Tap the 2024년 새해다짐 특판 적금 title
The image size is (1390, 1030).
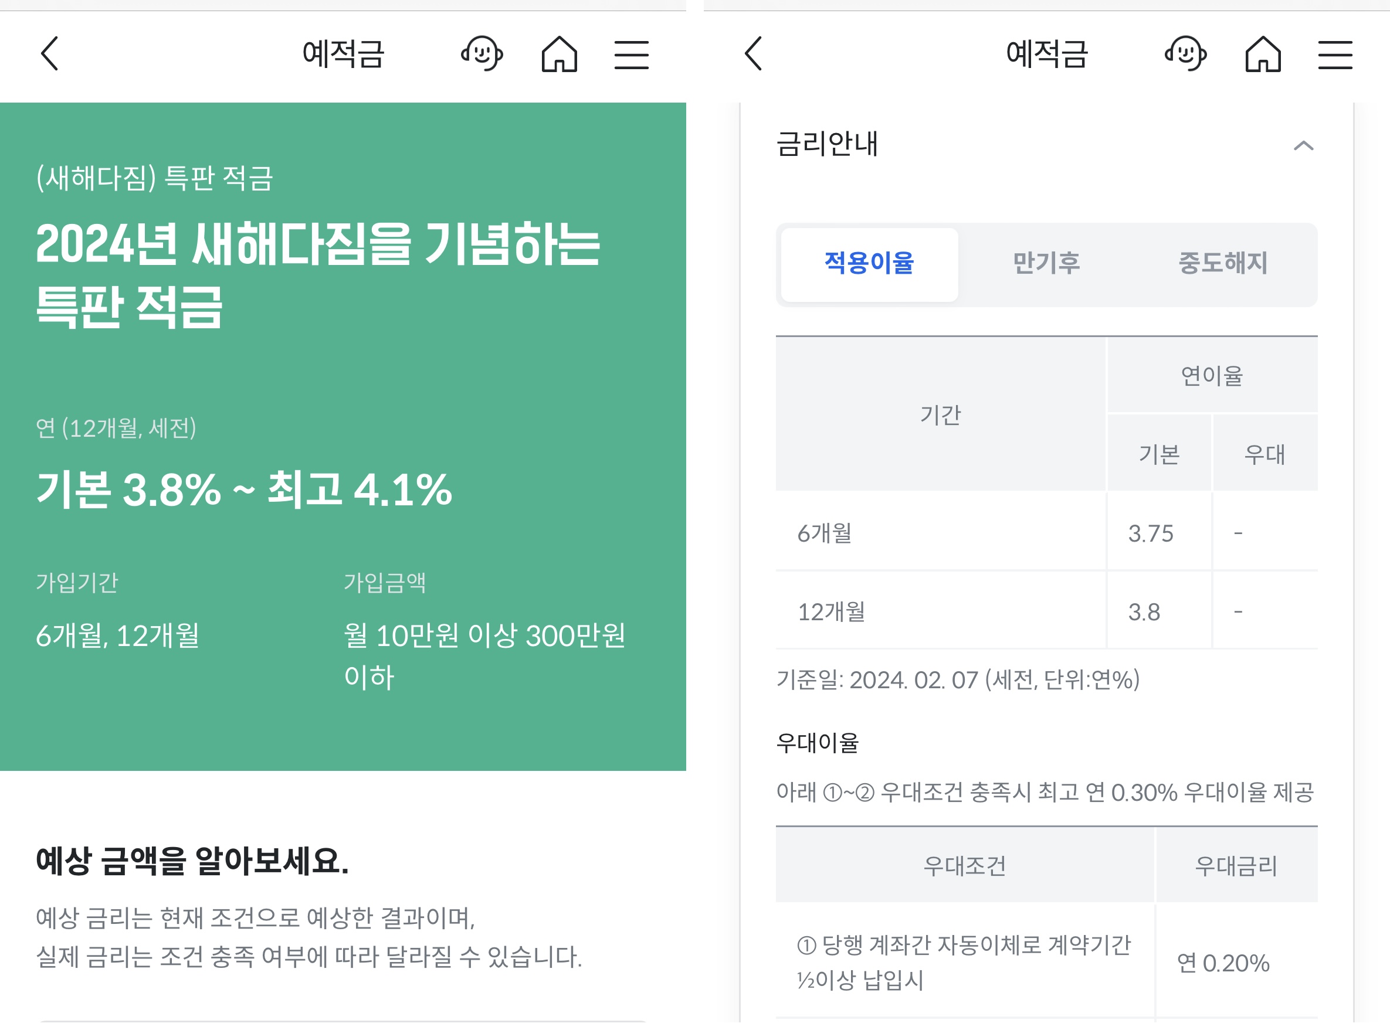pos(317,275)
